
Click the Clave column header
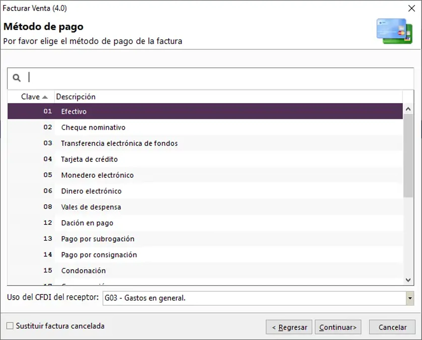point(30,97)
